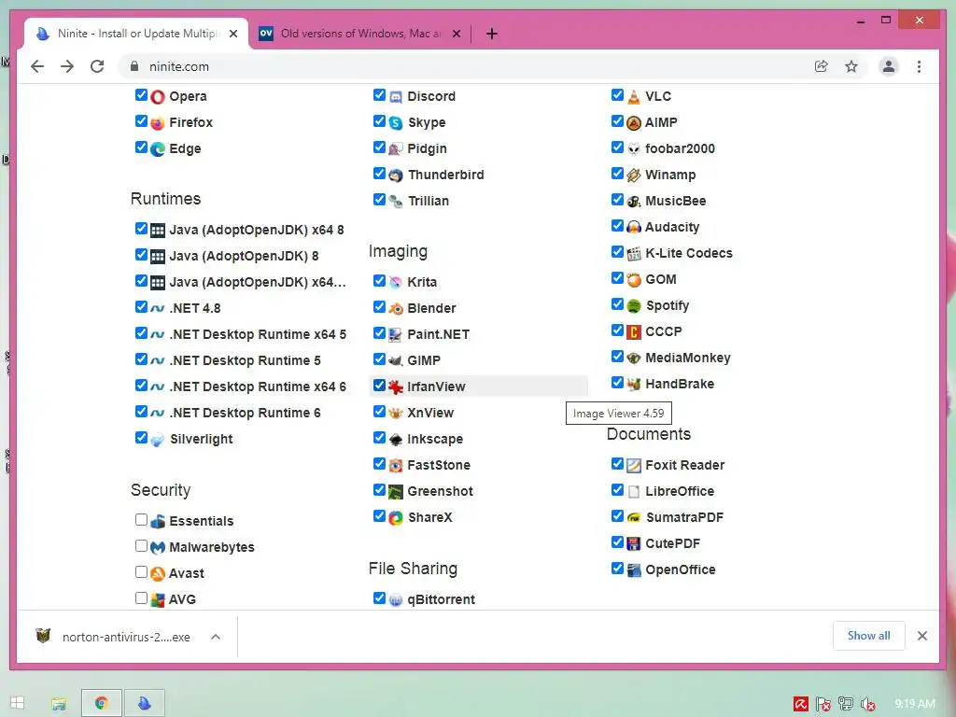Click the Silverlight icon
Screen dimensions: 956x717
(158, 440)
